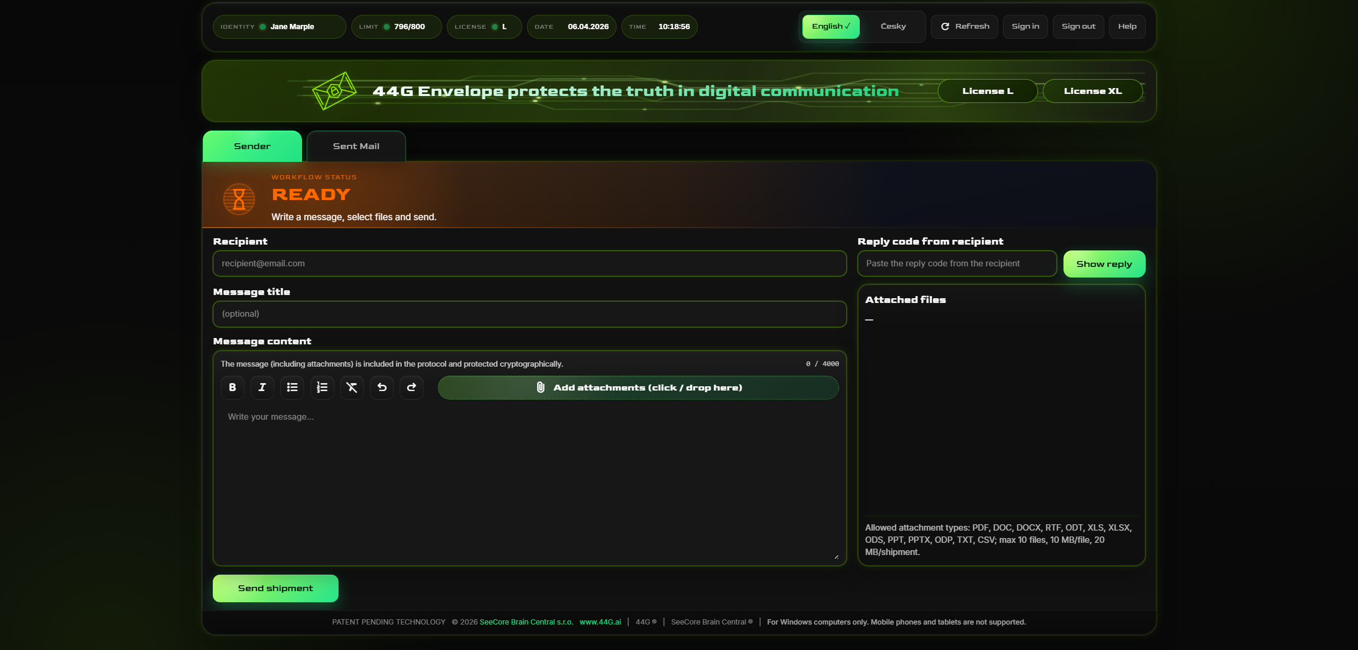Open the Sent Mail tab
Screen dimensions: 1358x650
click(x=356, y=146)
